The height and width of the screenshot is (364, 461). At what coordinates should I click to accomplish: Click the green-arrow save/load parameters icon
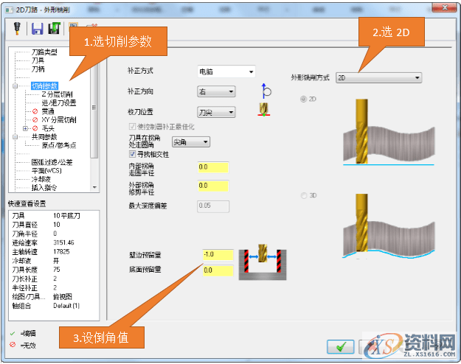[x=54, y=28]
